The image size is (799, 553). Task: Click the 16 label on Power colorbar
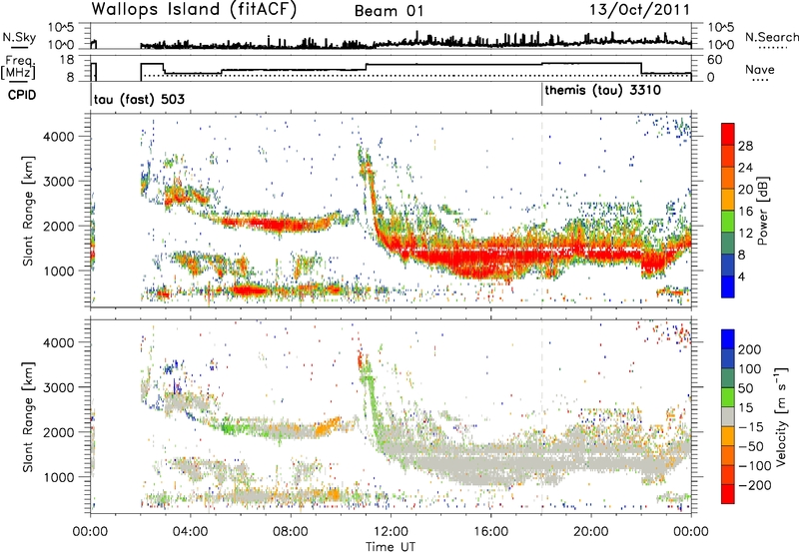point(745,212)
